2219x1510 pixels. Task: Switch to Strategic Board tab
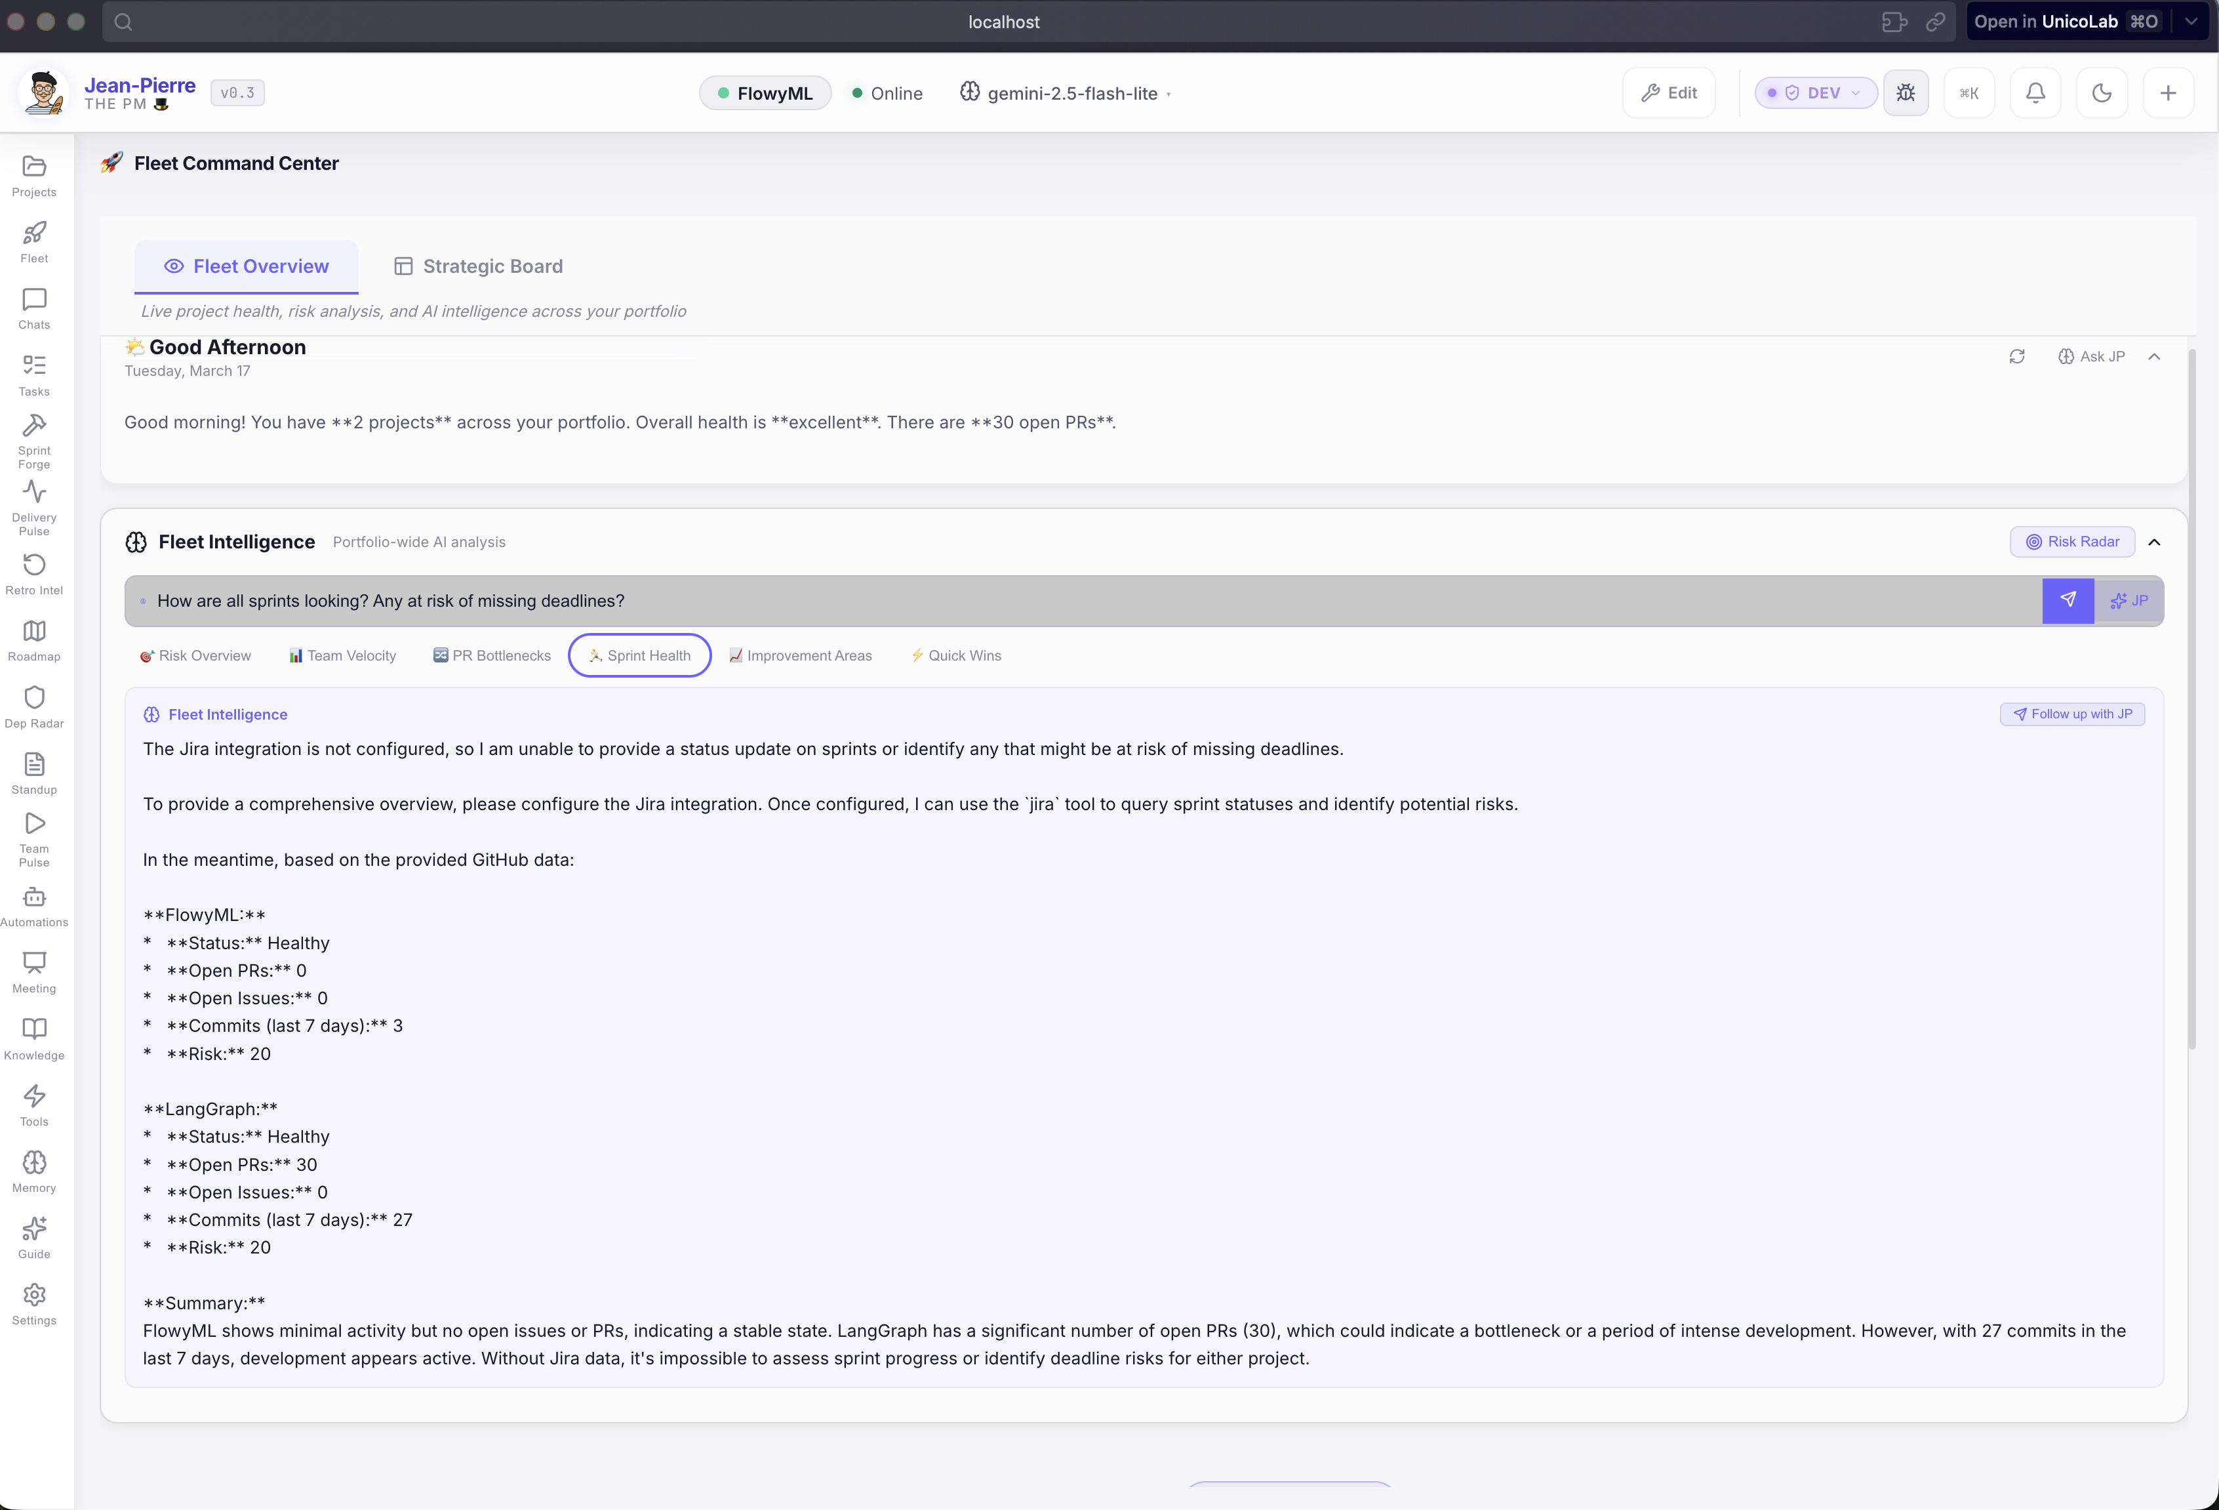click(x=479, y=266)
